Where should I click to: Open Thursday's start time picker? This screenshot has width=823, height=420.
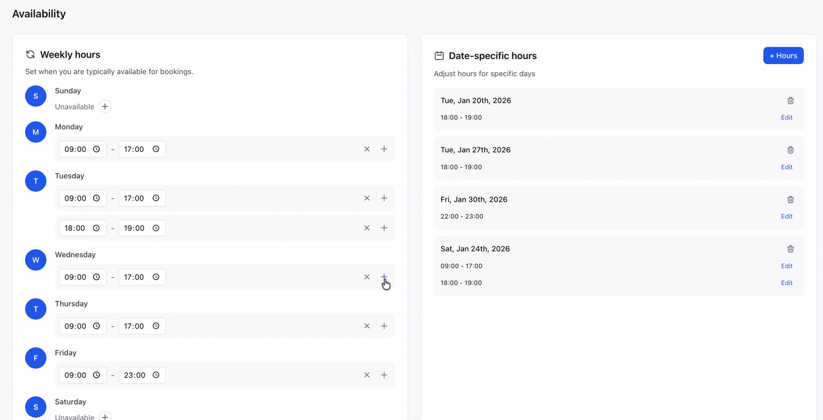coord(97,326)
